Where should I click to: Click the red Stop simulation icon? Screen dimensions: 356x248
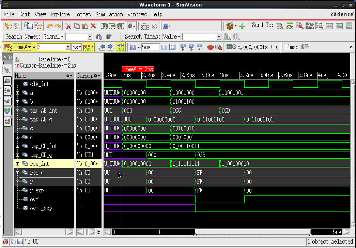(211, 47)
